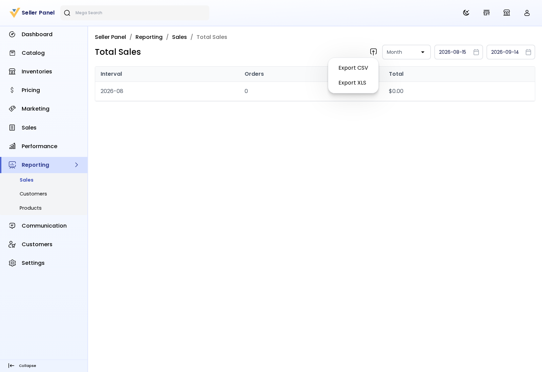This screenshot has height=372, width=542.
Task: Click the 2026-08-15 start date field
Action: pyautogui.click(x=459, y=52)
